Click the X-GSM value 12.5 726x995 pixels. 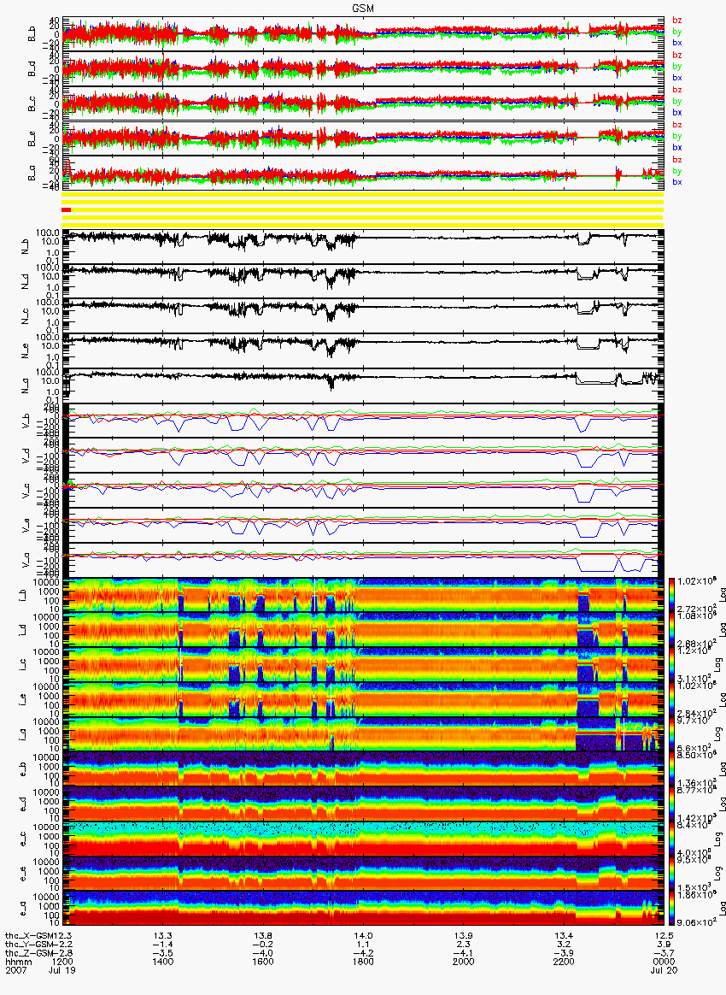tap(664, 936)
